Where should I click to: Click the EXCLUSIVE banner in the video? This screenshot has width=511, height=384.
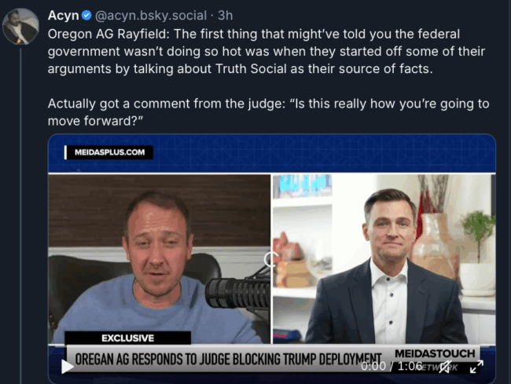127,338
